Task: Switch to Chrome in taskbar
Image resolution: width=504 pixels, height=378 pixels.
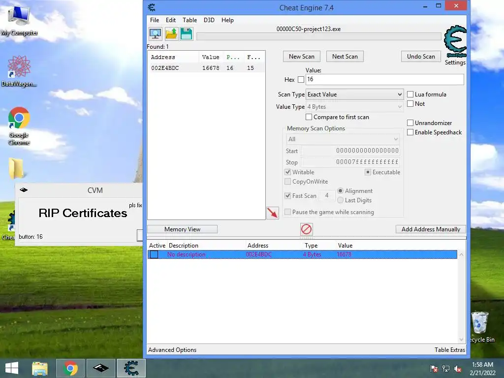Action: tap(70, 368)
